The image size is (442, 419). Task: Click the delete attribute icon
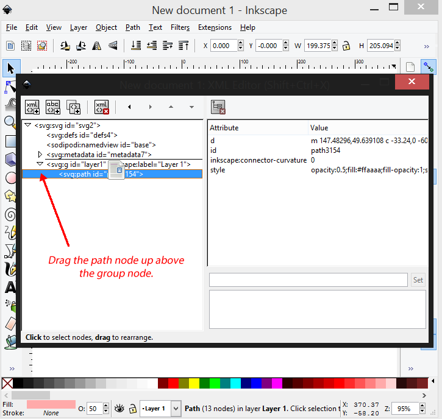(218, 107)
